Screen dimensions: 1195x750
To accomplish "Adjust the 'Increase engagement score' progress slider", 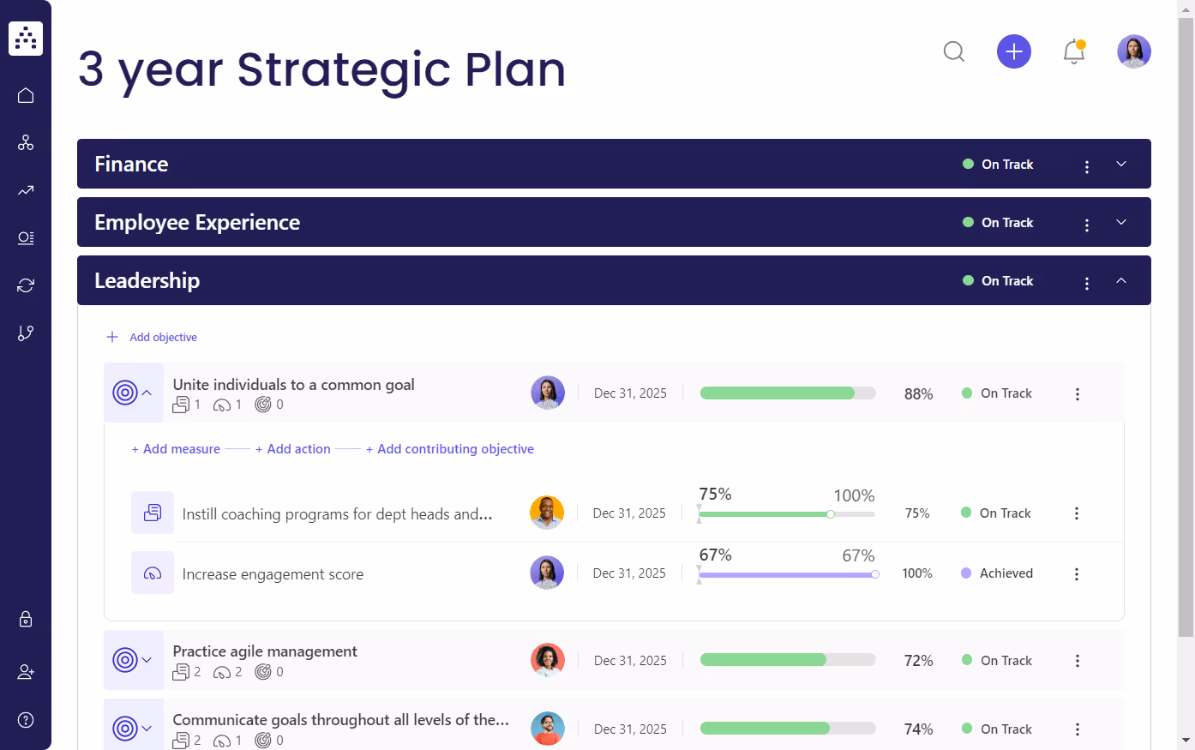I will tap(875, 574).
